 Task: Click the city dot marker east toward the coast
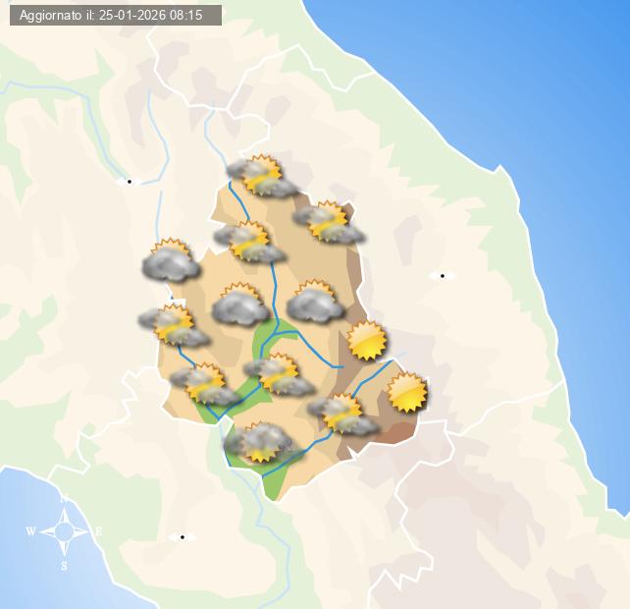[x=443, y=276]
